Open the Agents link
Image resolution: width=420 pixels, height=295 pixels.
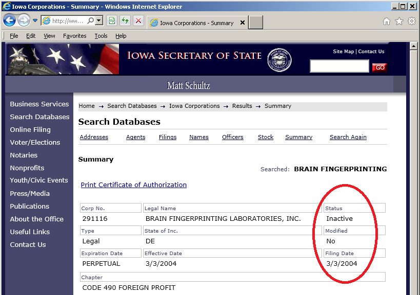pyautogui.click(x=135, y=137)
